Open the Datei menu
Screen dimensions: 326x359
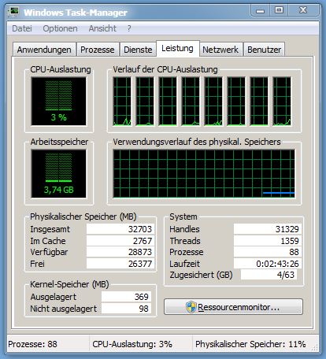click(22, 28)
